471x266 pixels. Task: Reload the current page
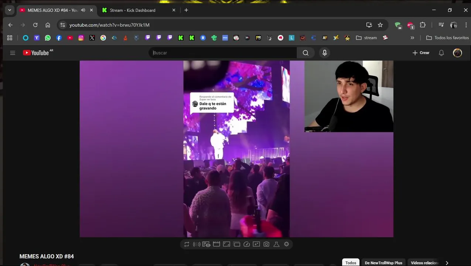click(35, 25)
